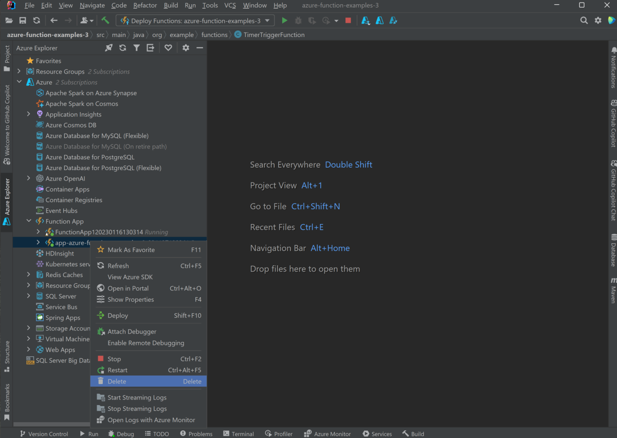Image resolution: width=617 pixels, height=438 pixels.
Task: Expand the SQL Server node
Action: [29, 296]
